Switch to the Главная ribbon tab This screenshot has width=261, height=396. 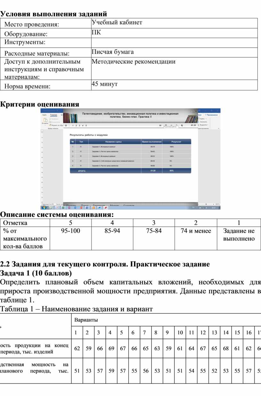(53, 114)
